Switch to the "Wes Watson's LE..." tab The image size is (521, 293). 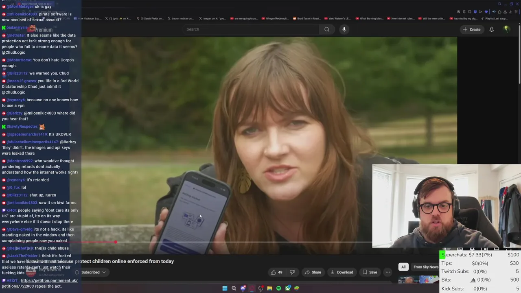(337, 18)
